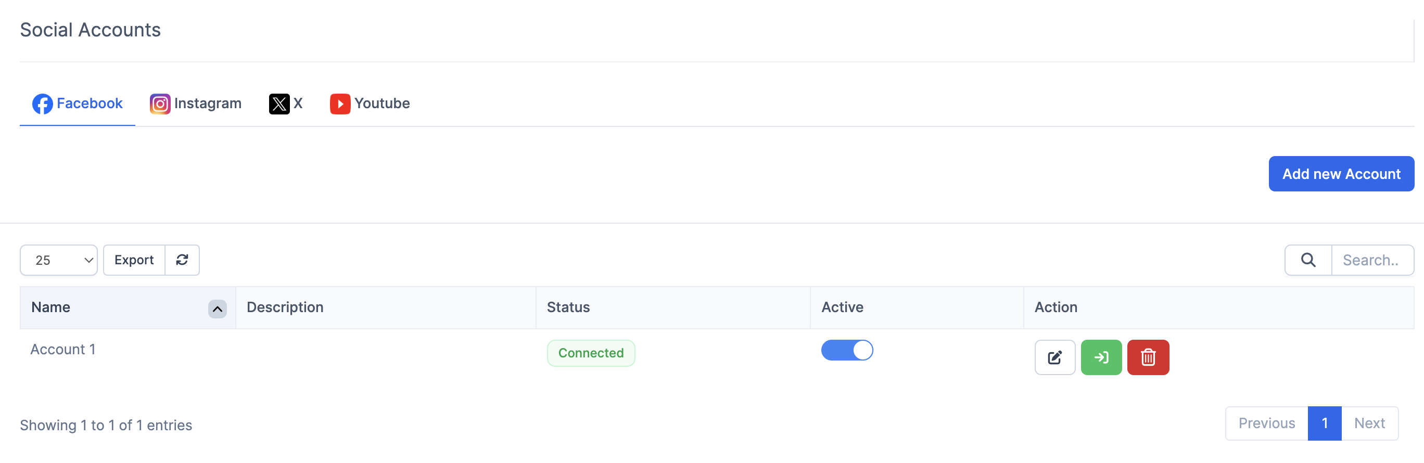Open the 25 entries-per-page dropdown
The image size is (1424, 463).
59,260
